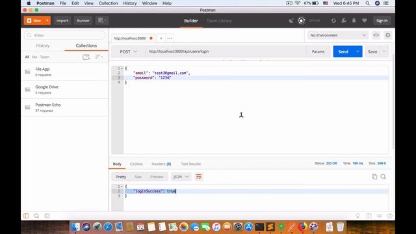The width and height of the screenshot is (416, 234).
Task: Open the Team Library tab
Action: click(x=219, y=21)
